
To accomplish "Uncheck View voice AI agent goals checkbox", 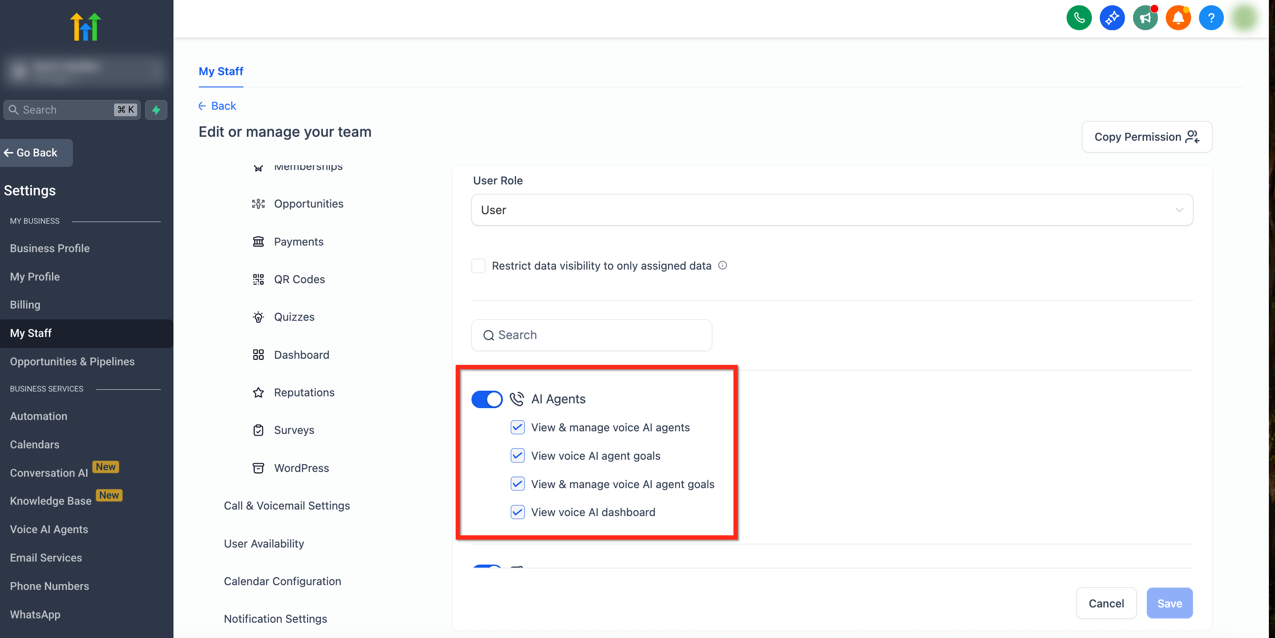I will pyautogui.click(x=517, y=455).
